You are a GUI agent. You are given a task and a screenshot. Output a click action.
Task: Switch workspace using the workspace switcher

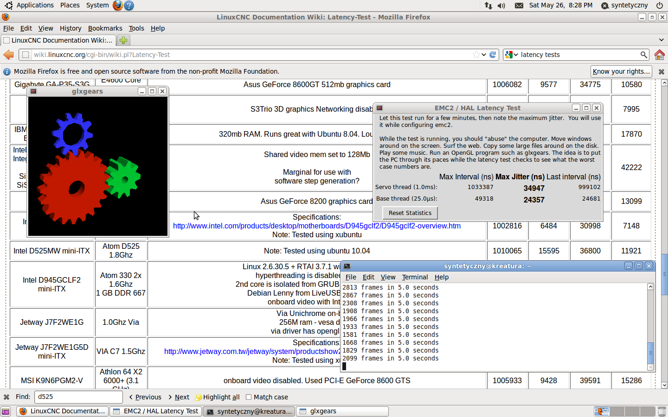624,411
